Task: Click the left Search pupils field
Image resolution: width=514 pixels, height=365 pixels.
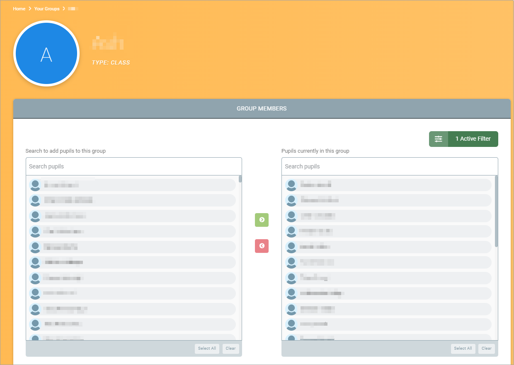Action: coord(133,166)
